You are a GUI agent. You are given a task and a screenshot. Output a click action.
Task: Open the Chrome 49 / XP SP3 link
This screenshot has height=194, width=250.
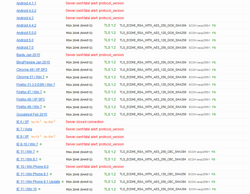point(32,70)
